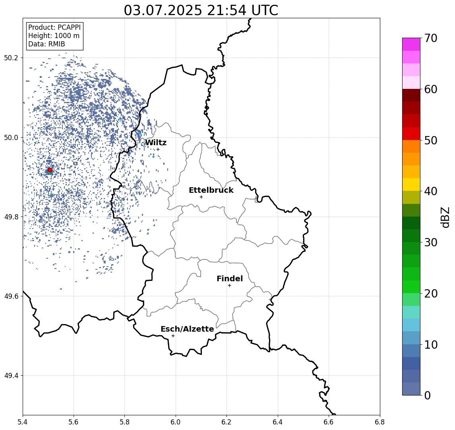Click the lowest slate-blue colorbar segment at 0
Viewport: 455px width, 430px height.
pyautogui.click(x=411, y=389)
